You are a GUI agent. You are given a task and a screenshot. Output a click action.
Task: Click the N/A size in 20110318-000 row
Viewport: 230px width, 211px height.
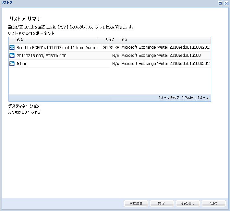(115, 56)
